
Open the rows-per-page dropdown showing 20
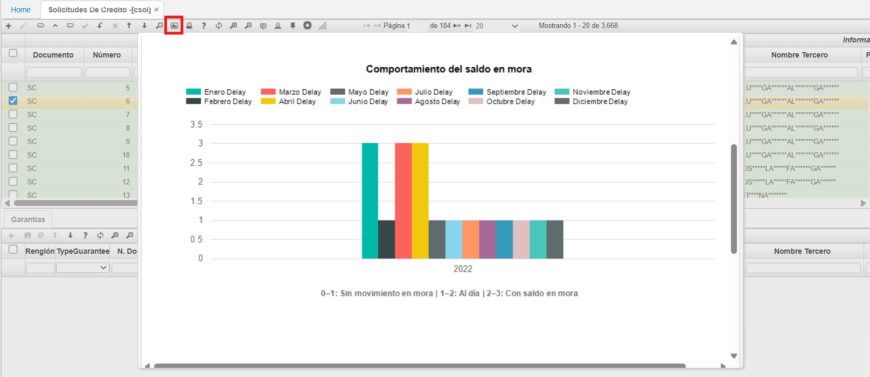(496, 26)
